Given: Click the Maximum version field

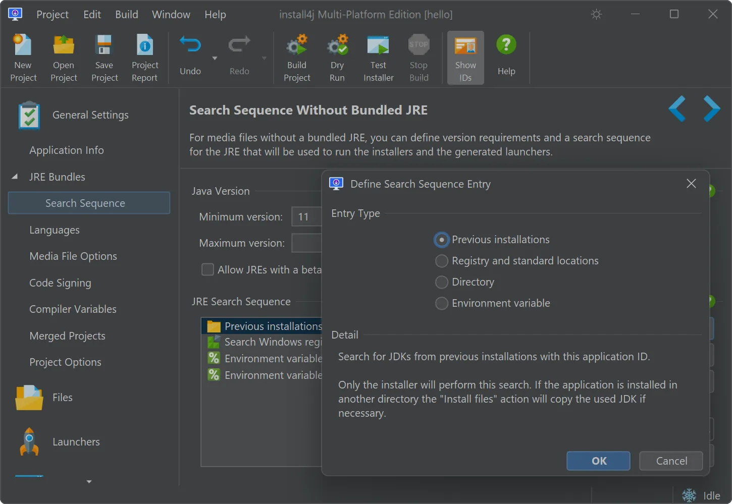Looking at the screenshot, I should (x=306, y=243).
